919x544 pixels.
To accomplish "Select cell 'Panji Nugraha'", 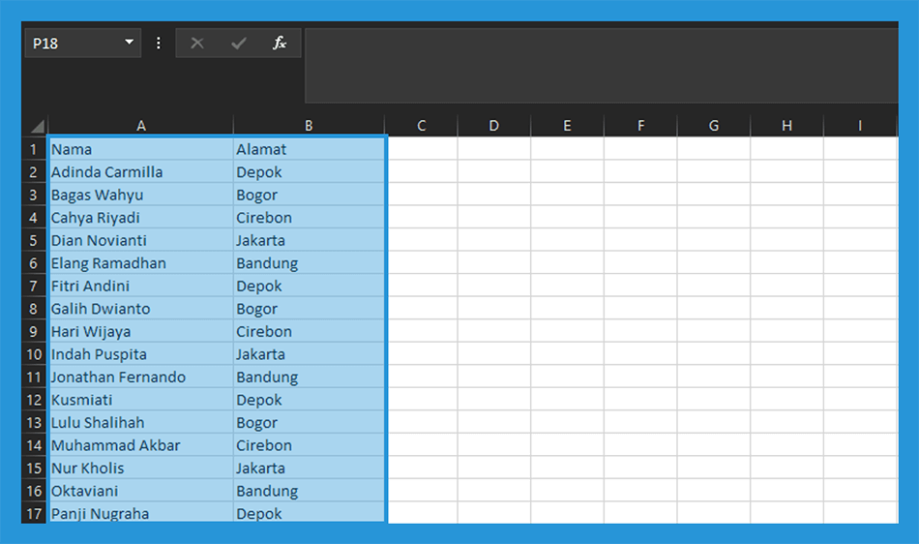I will click(x=140, y=513).
